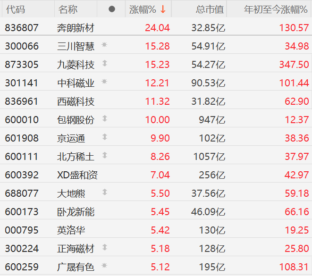
Task: Click the 代码 column header
Action: click(x=16, y=9)
